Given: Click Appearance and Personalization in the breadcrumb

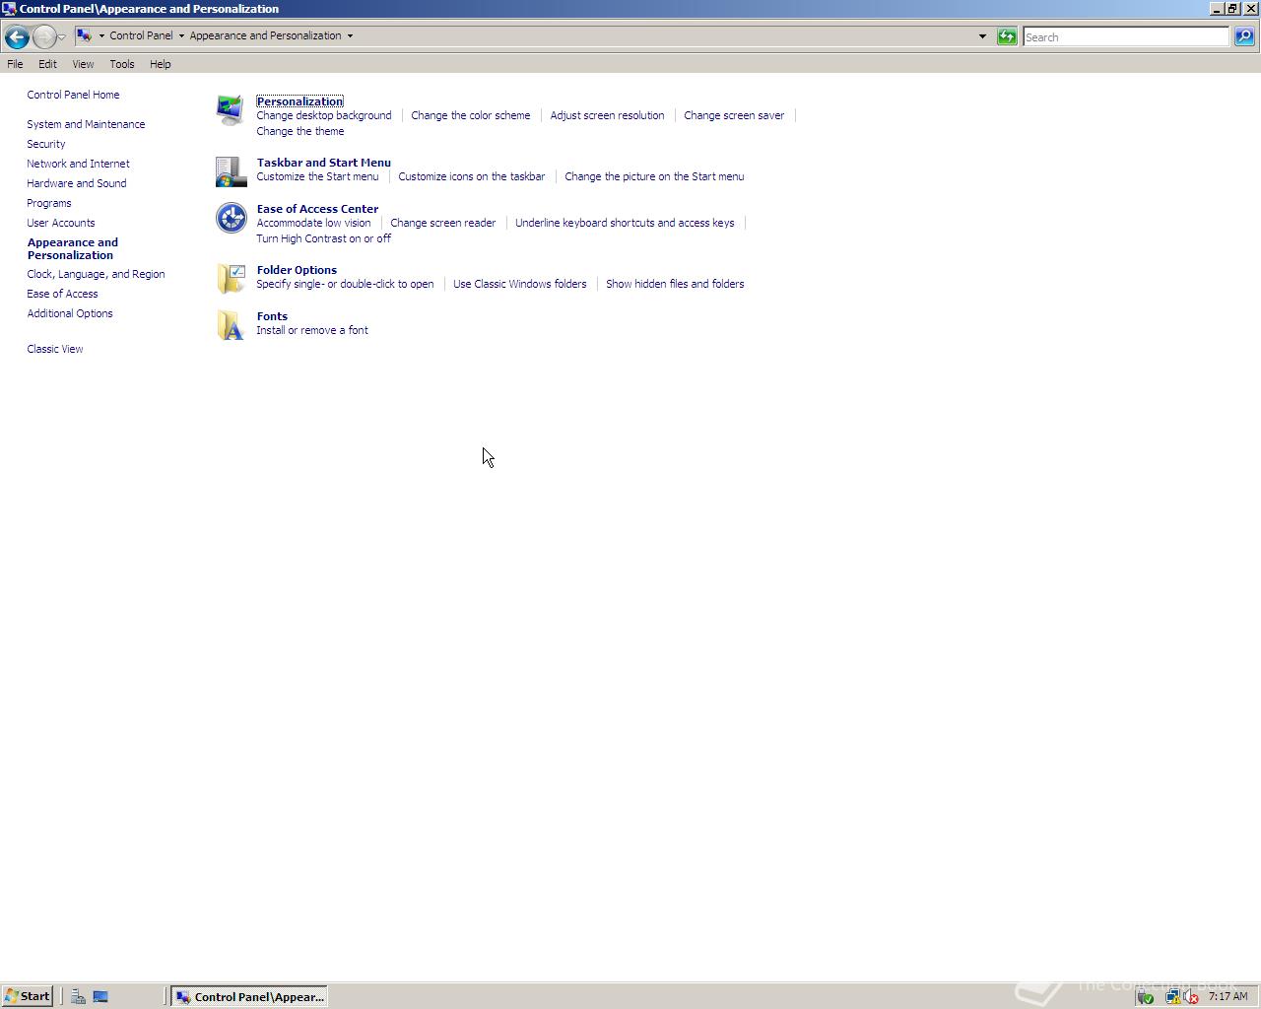Looking at the screenshot, I should pyautogui.click(x=265, y=35).
